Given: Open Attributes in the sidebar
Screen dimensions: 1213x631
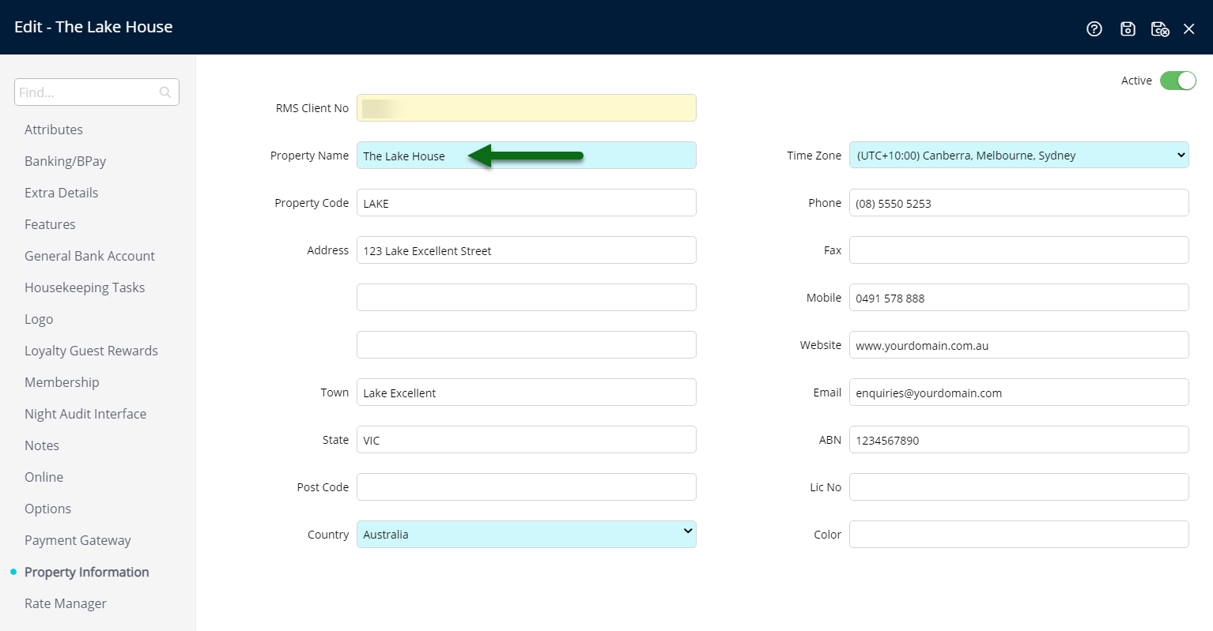Looking at the screenshot, I should [54, 130].
